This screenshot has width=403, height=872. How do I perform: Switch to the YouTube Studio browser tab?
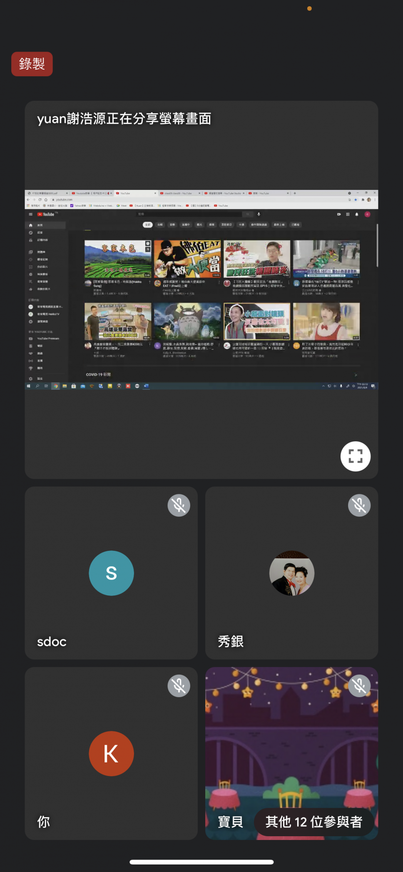point(224,193)
